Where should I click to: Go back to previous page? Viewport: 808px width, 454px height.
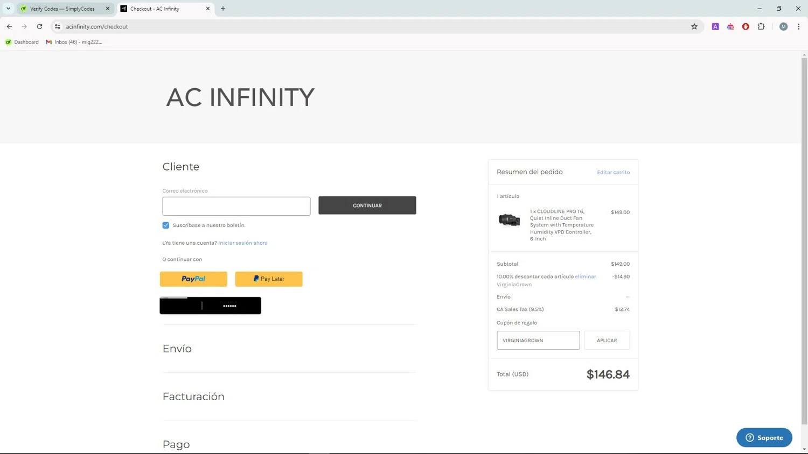tap(9, 26)
